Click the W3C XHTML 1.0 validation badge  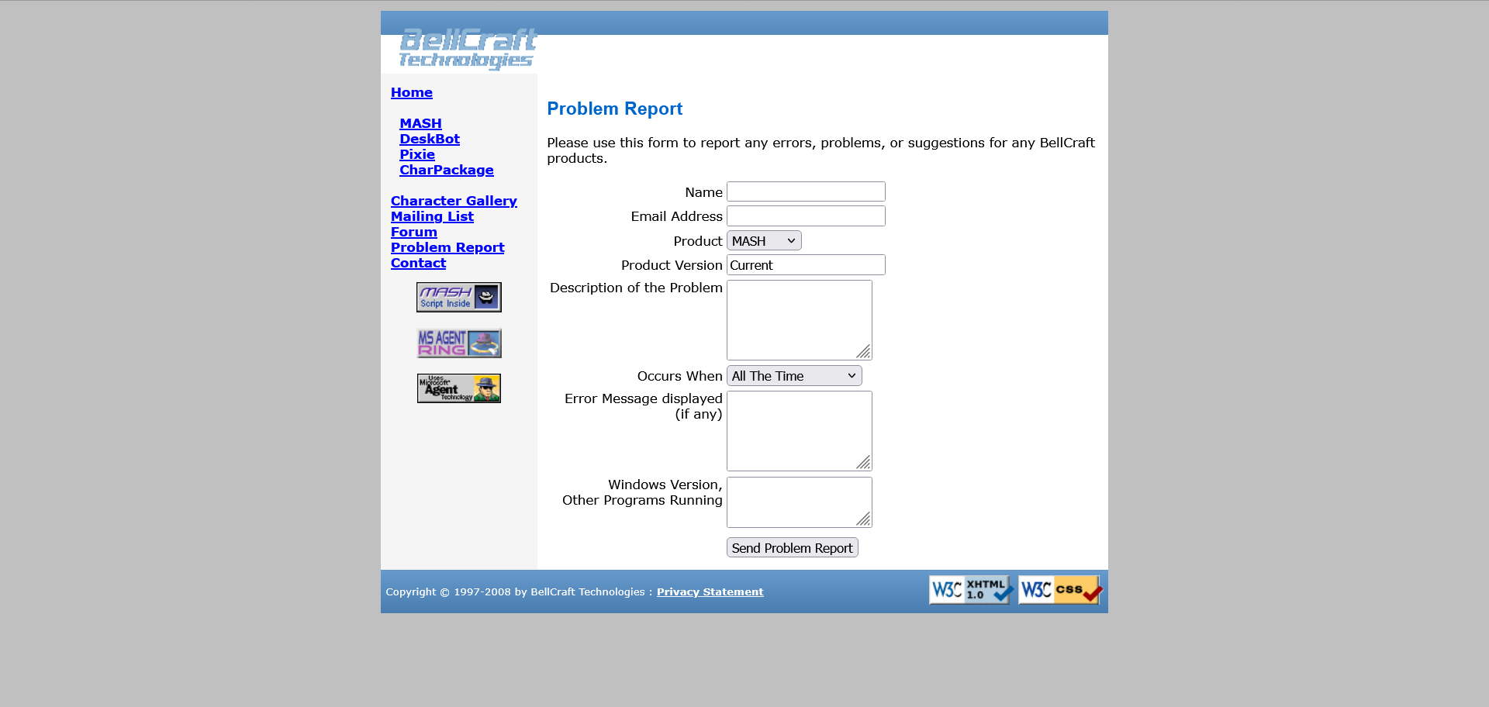971,590
